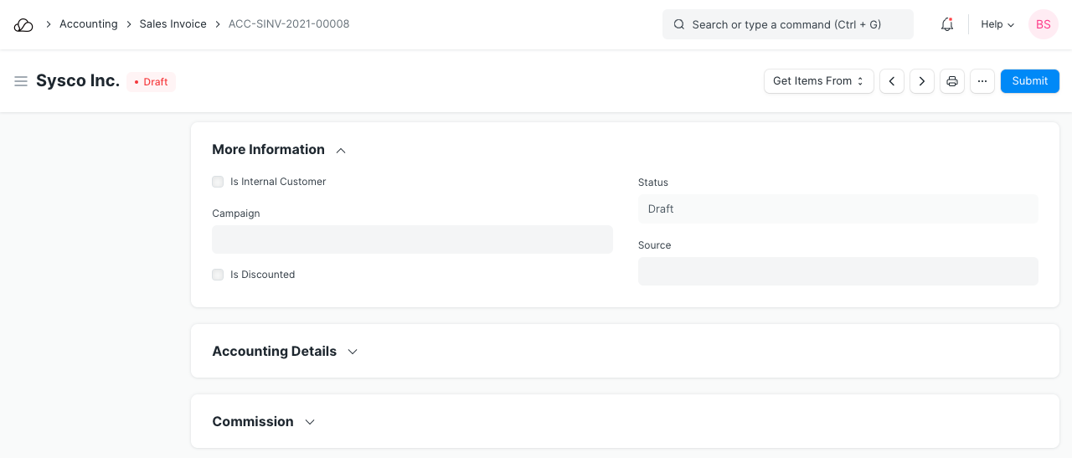1072x458 pixels.
Task: Go to the previous invoice document
Action: coord(892,81)
